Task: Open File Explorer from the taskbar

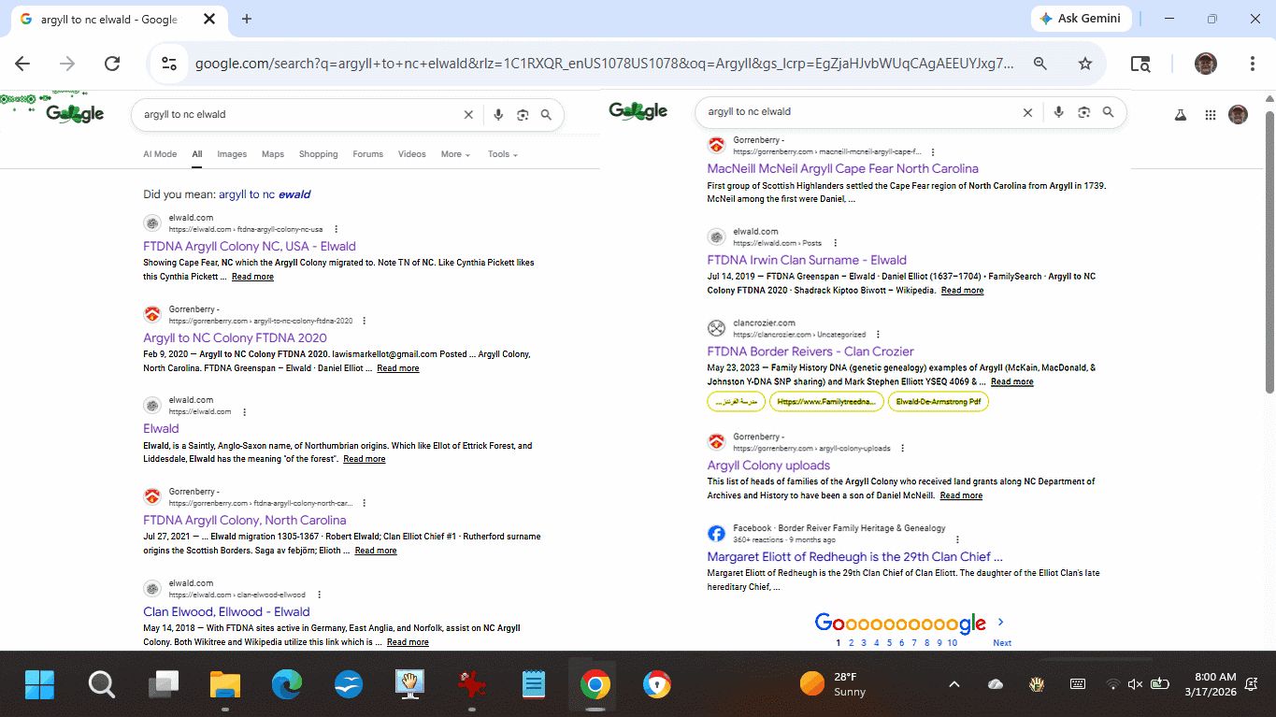Action: [x=224, y=685]
